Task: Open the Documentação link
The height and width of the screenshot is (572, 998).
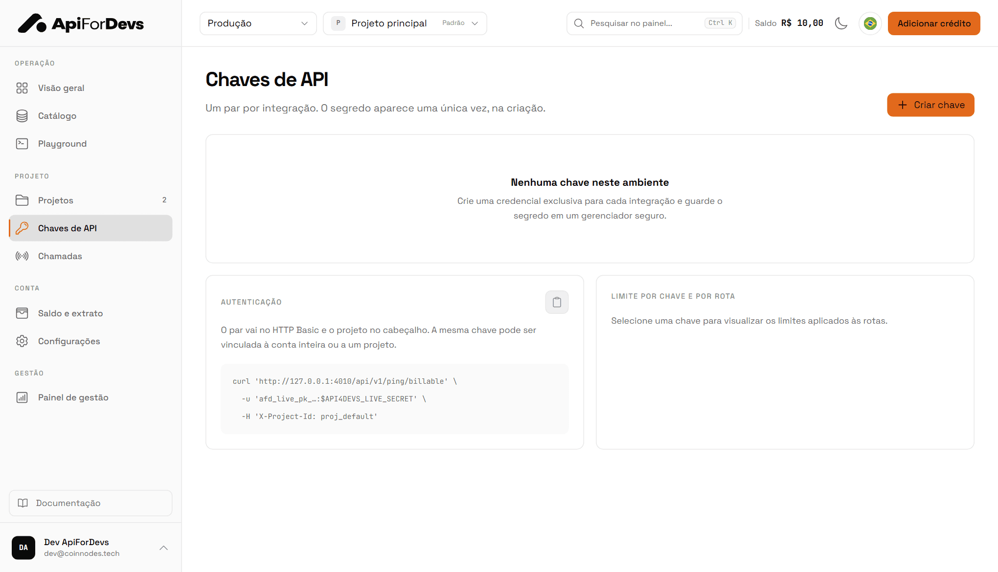Action: tap(91, 503)
